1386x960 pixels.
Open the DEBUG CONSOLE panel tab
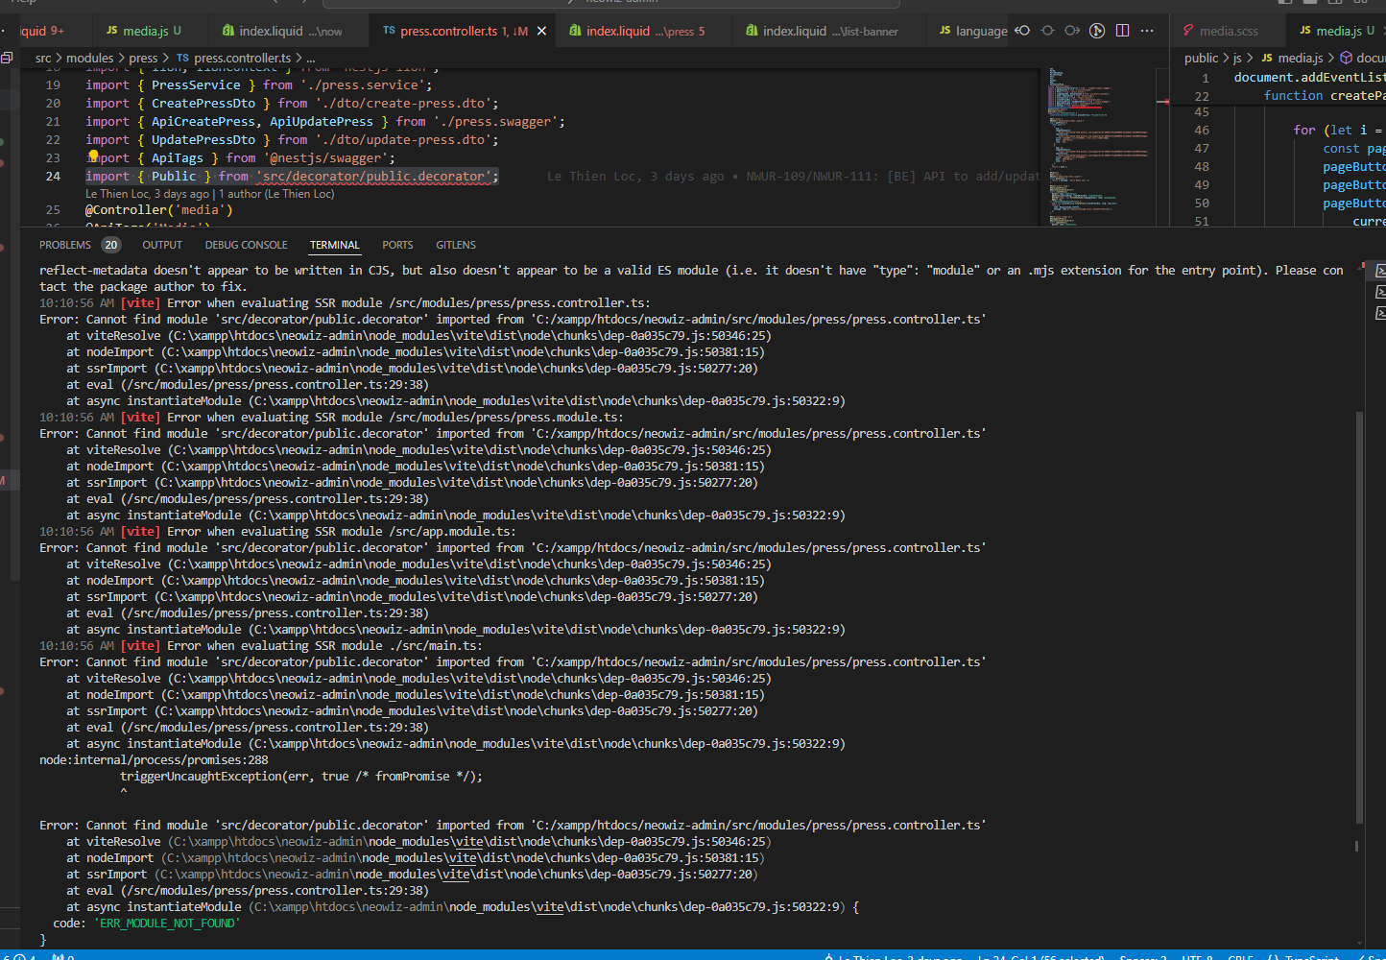click(x=246, y=245)
